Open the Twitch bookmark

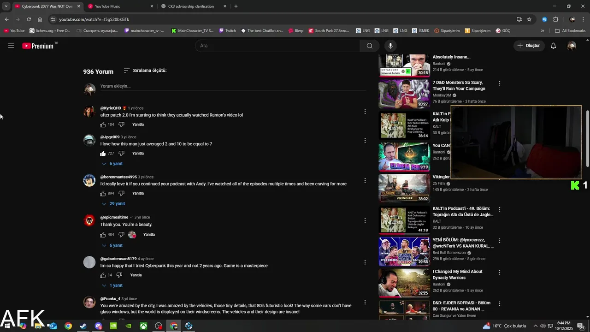[227, 31]
